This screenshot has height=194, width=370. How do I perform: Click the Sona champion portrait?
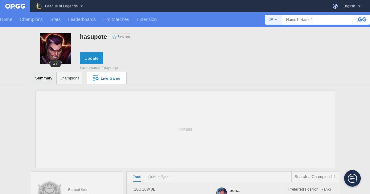coord(222,191)
